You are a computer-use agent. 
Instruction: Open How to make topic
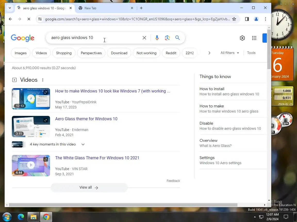click(233, 108)
